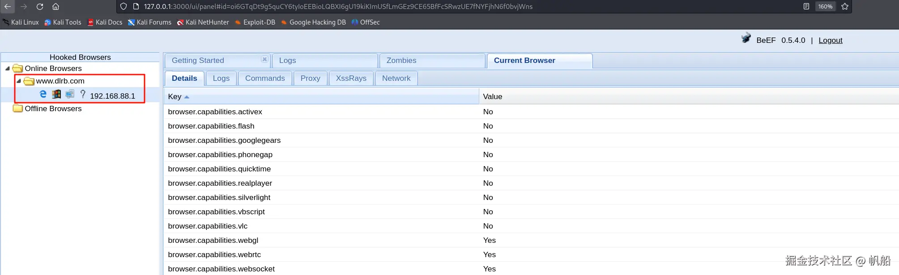
Task: Open the Offline Browsers folder
Action: [x=53, y=108]
